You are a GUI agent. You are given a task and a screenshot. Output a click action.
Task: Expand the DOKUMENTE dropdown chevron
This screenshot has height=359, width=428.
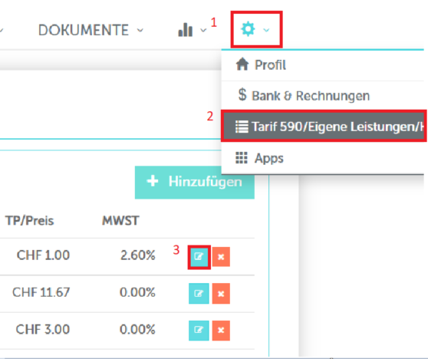click(x=140, y=30)
